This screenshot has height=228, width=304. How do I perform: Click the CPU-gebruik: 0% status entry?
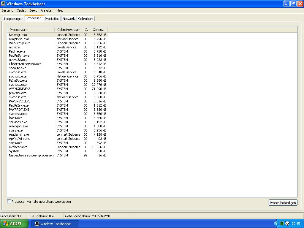pyautogui.click(x=42, y=216)
